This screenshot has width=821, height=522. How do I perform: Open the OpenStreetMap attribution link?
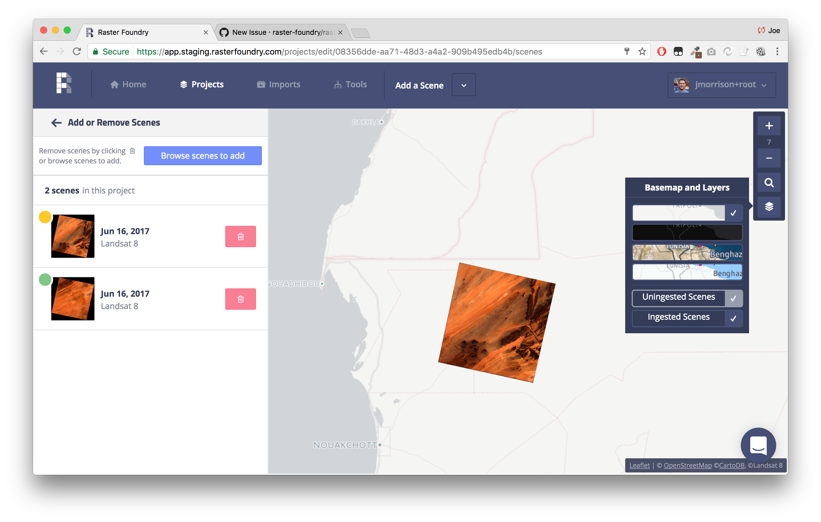click(x=688, y=465)
